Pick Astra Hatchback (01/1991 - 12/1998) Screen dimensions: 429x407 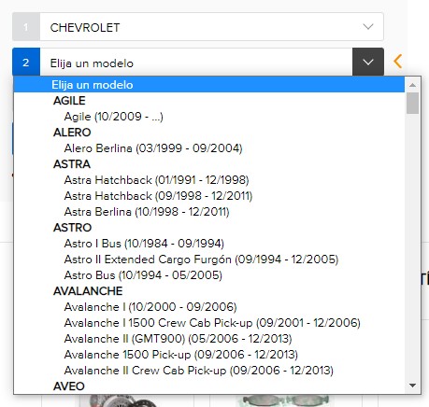click(209, 180)
